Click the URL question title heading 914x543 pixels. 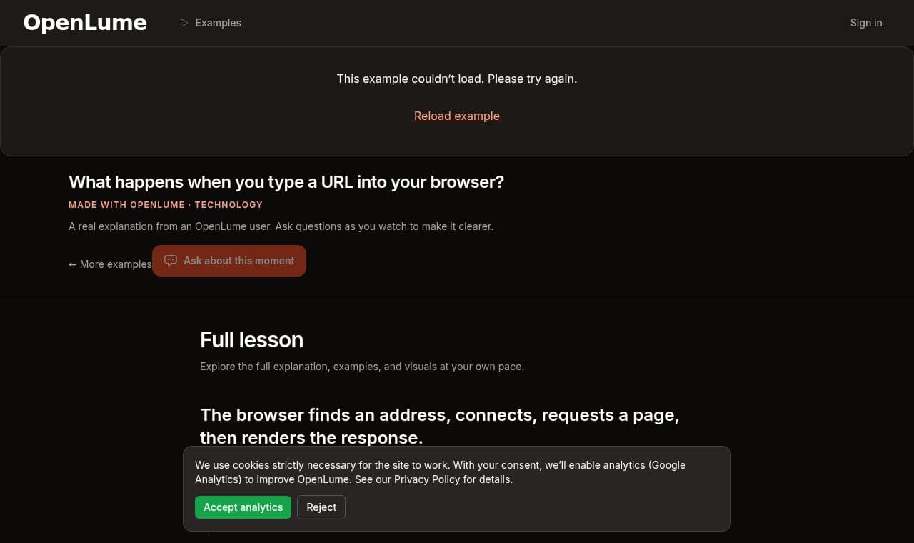click(286, 182)
